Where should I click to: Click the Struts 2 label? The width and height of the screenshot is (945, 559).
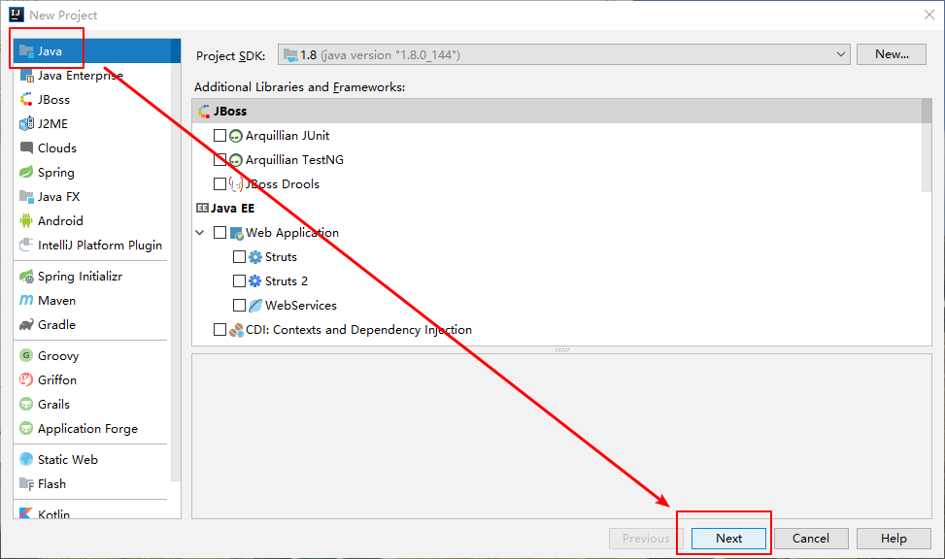point(287,280)
